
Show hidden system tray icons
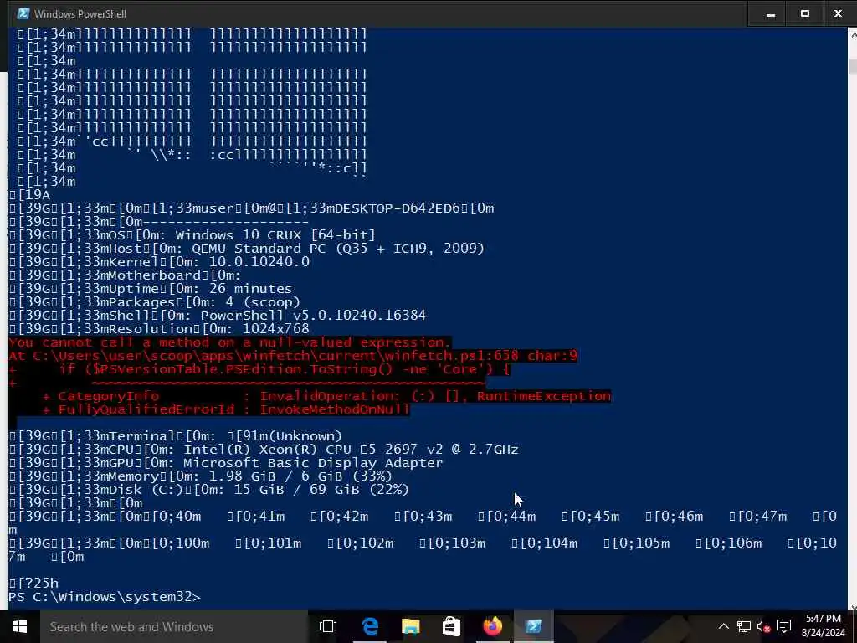[723, 626]
